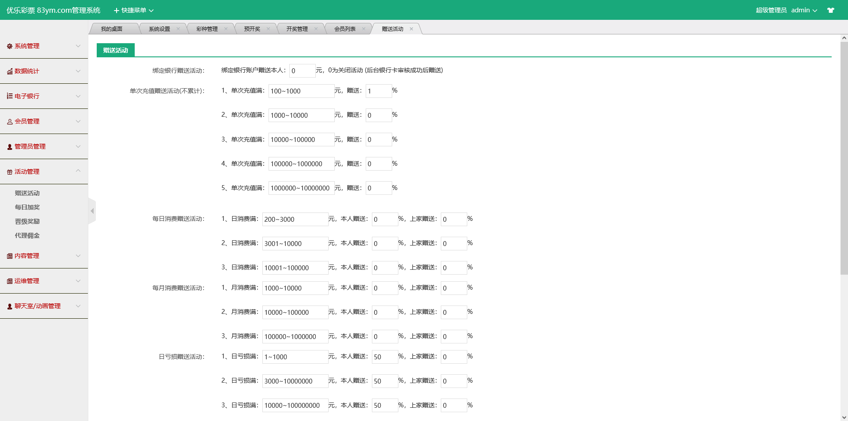Focus the 10001~100000 日消费满 field
The height and width of the screenshot is (421, 848).
(295, 268)
